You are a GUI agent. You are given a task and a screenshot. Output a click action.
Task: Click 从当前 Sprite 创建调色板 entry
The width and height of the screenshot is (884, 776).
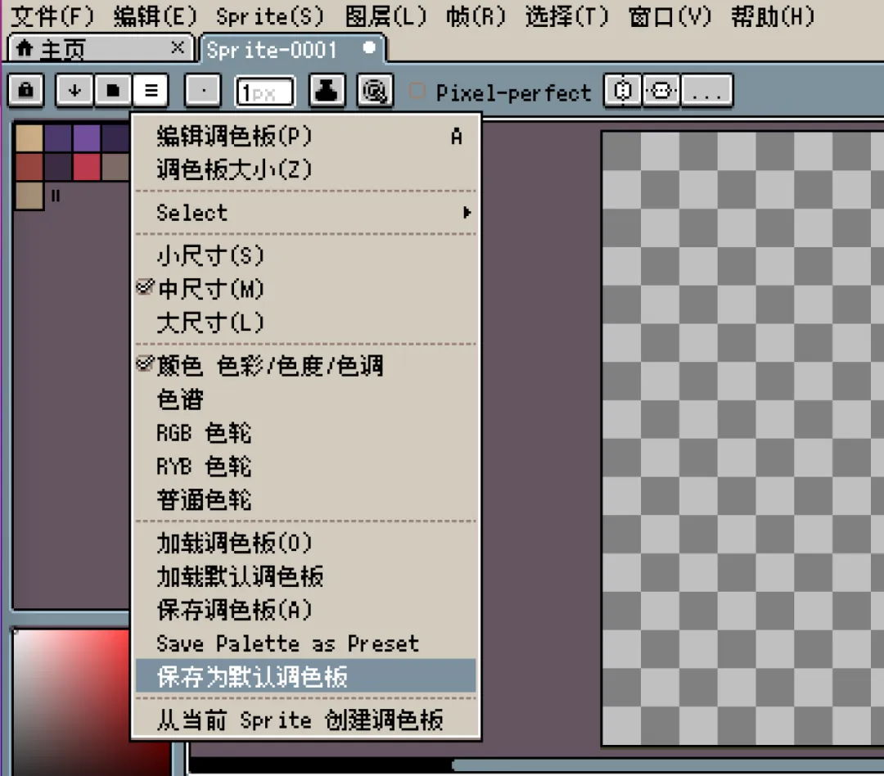(305, 720)
